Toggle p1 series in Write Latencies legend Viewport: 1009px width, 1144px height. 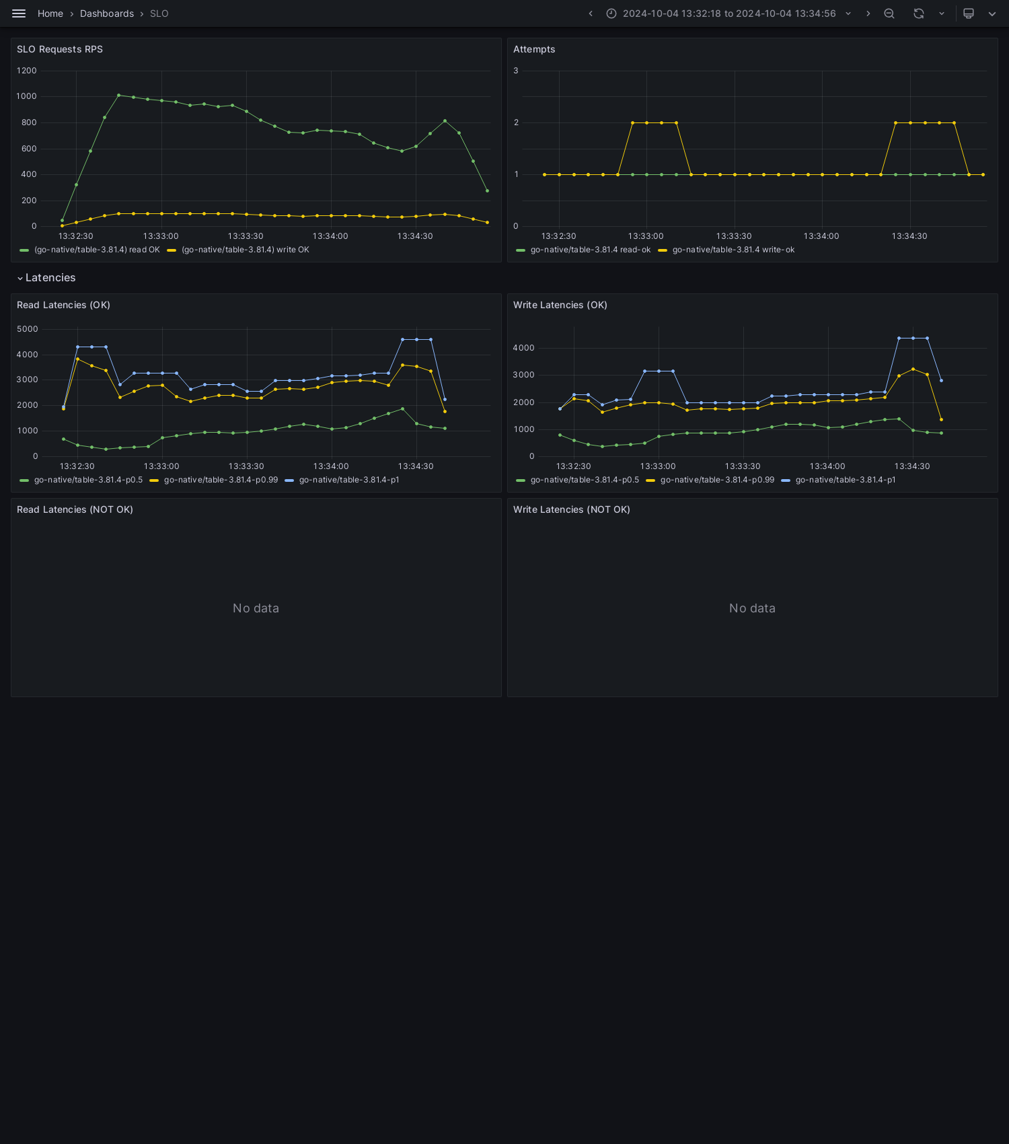tap(846, 480)
